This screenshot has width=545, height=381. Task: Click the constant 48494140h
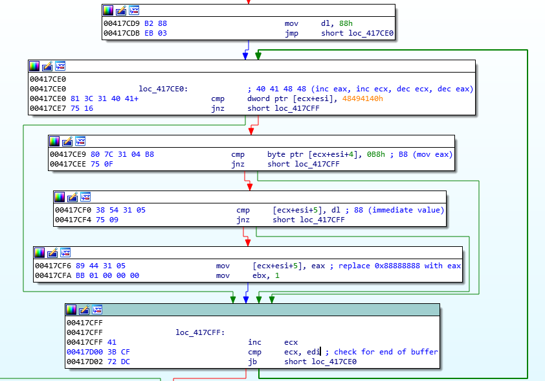coord(362,98)
